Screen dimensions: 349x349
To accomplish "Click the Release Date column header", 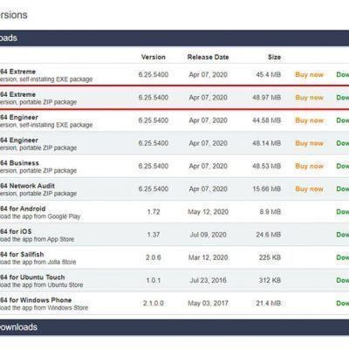I will click(x=208, y=57).
